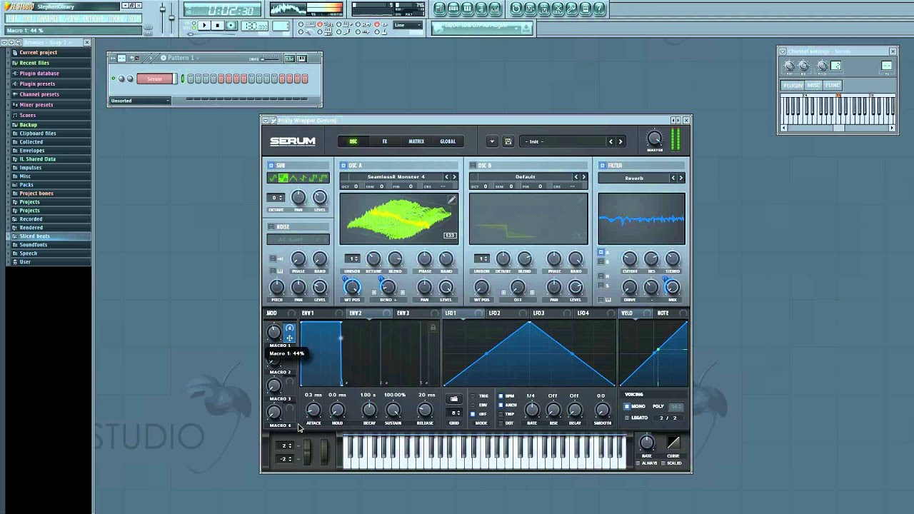The width and height of the screenshot is (914, 514).
Task: Click the filter CUTOFF knob
Action: pyautogui.click(x=629, y=258)
